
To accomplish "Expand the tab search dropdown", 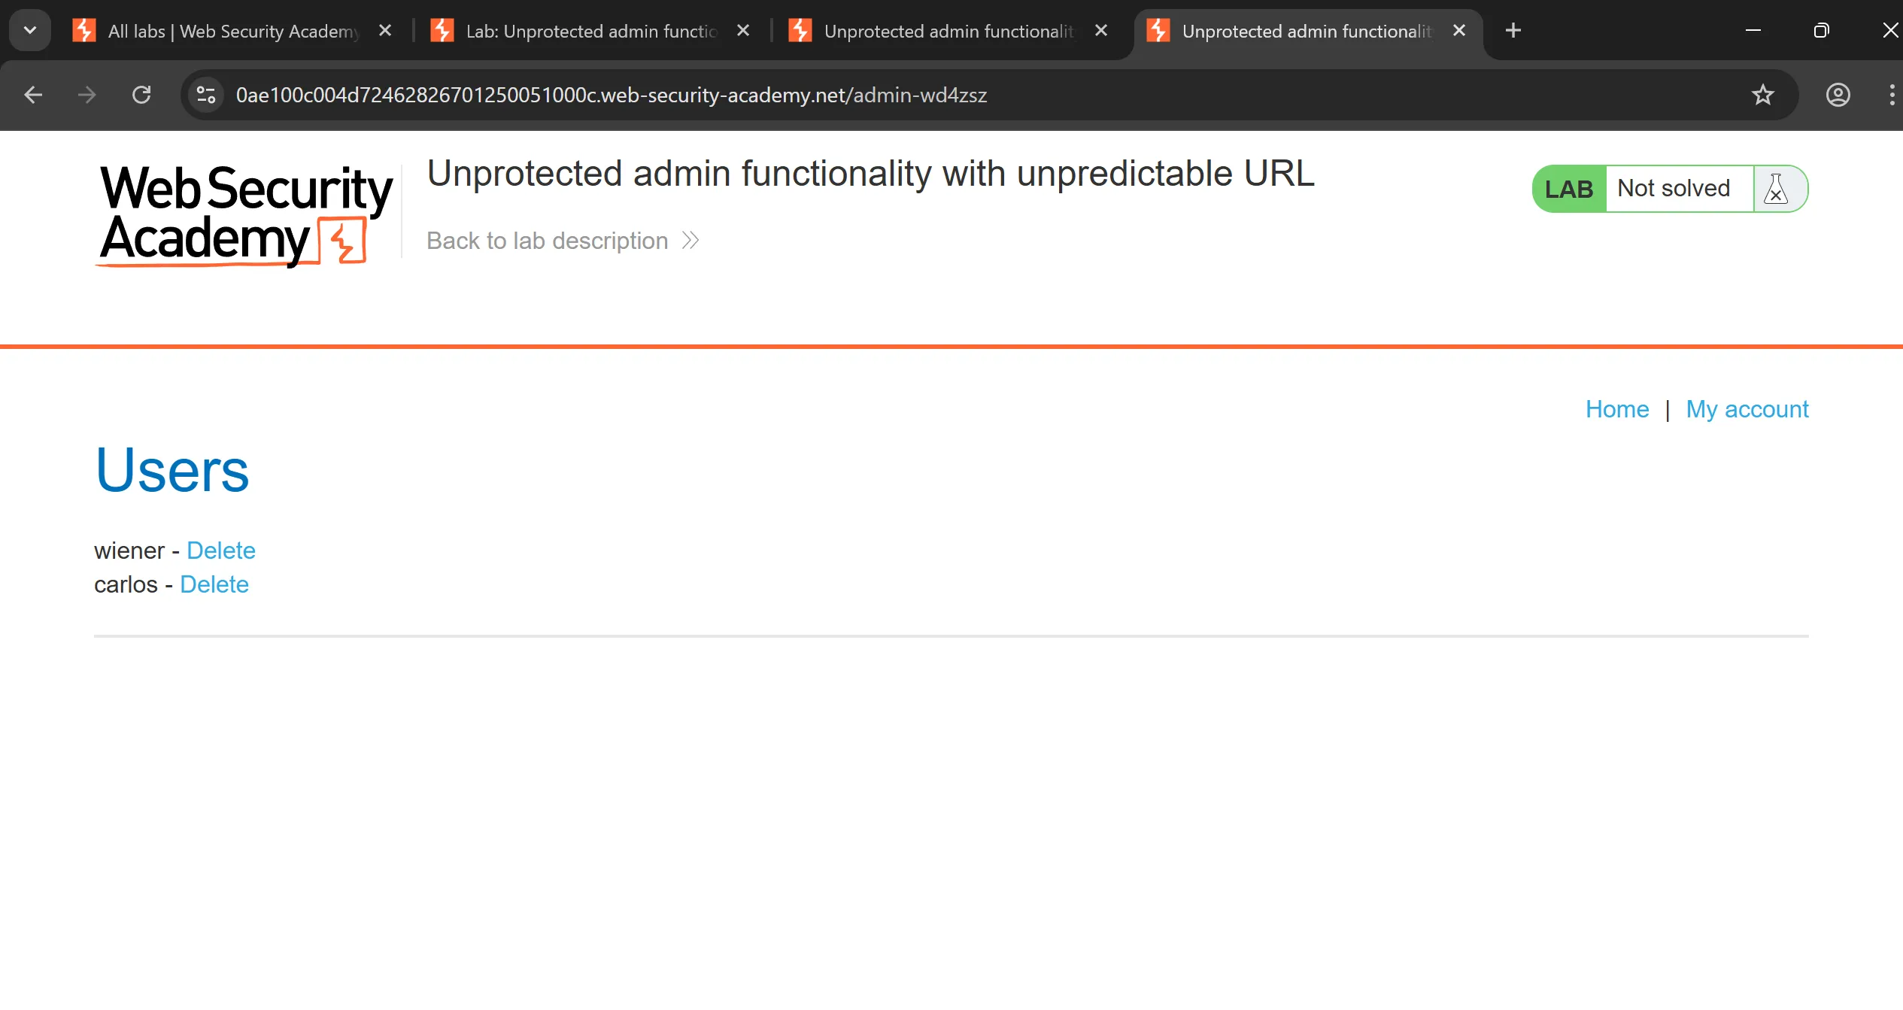I will tap(30, 31).
